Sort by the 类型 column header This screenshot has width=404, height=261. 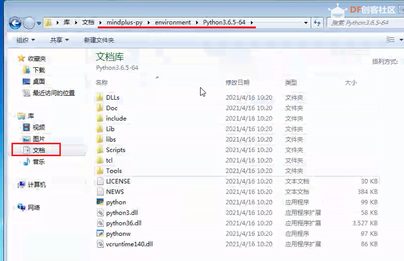291,82
